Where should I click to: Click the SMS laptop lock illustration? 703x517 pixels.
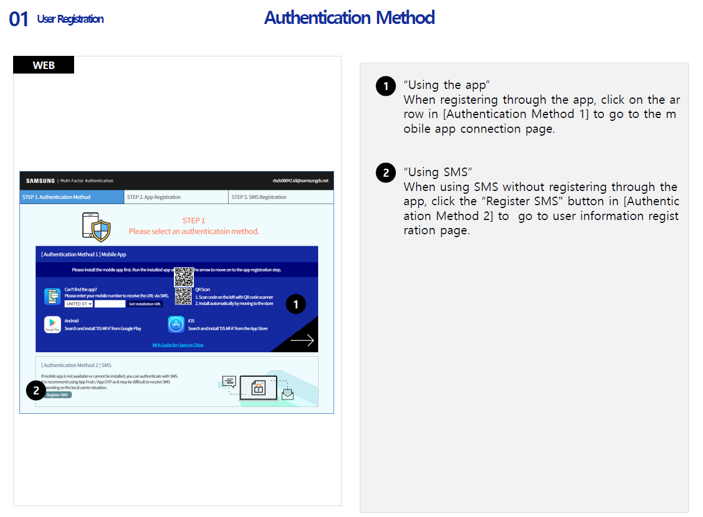pos(258,387)
